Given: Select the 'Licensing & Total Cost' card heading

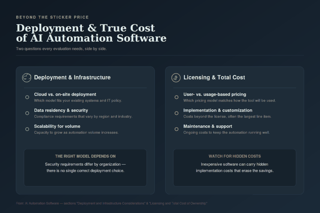Looking at the screenshot, I should point(214,77).
